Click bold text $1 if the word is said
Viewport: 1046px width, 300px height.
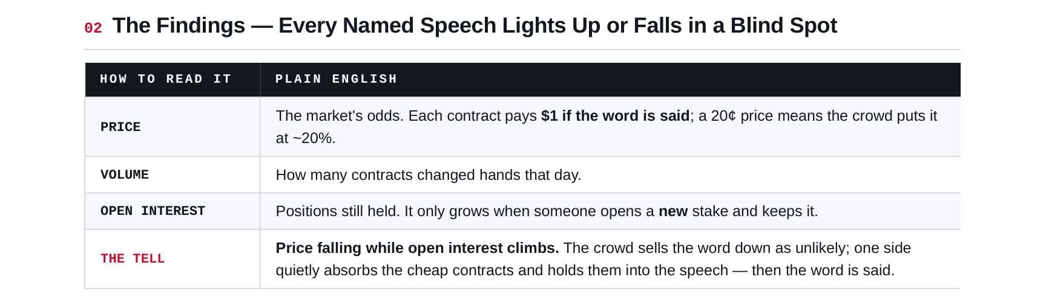click(x=615, y=116)
